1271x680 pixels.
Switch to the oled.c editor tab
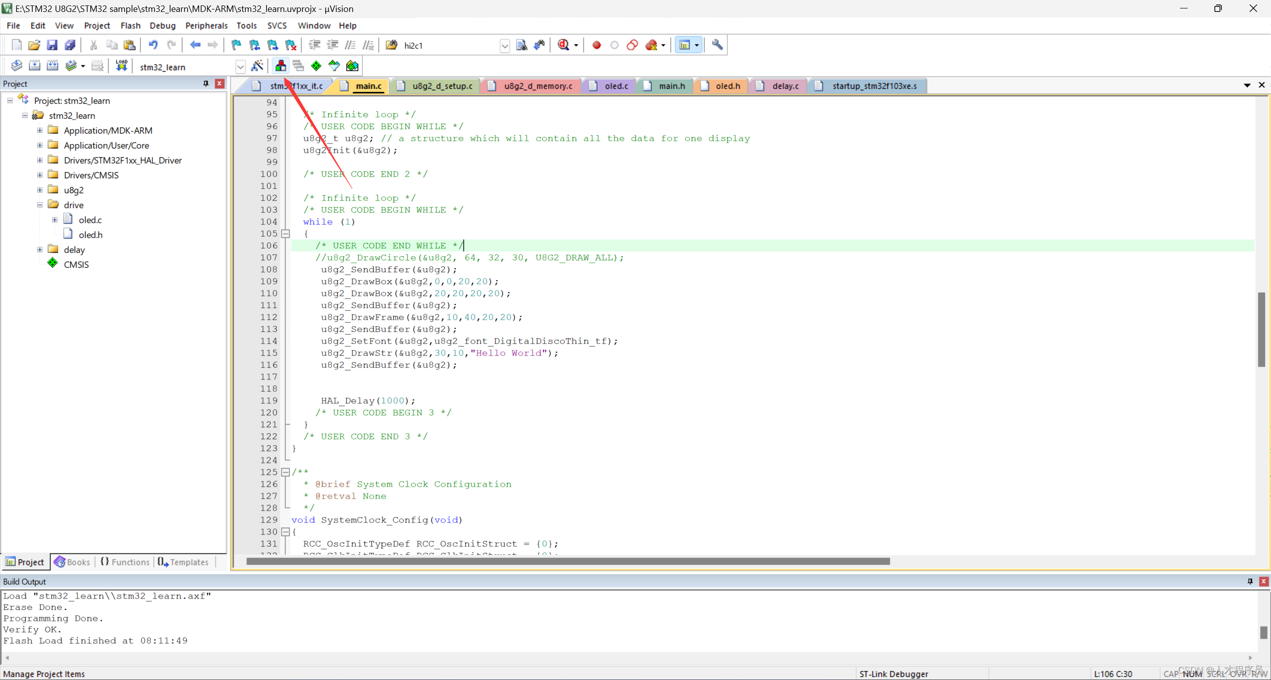[616, 86]
